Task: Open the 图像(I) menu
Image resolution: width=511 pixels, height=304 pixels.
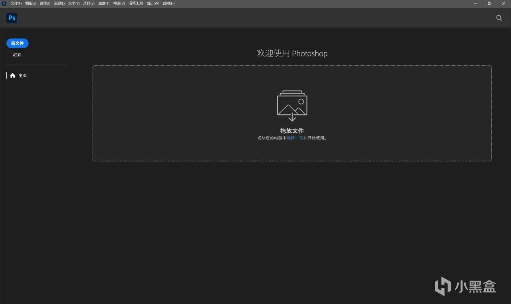Action: click(x=45, y=3)
